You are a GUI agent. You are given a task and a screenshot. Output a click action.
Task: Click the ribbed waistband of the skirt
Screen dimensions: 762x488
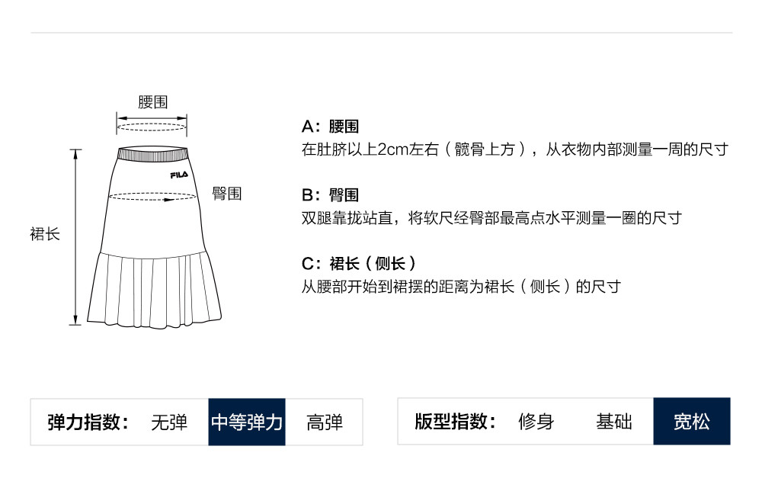click(x=152, y=155)
